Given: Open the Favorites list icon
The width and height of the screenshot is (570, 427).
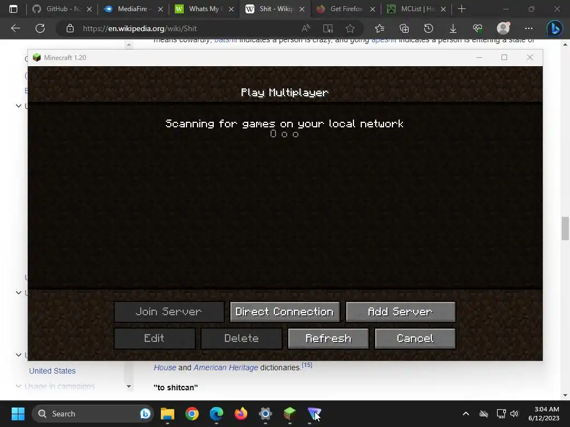Looking at the screenshot, I should [380, 28].
